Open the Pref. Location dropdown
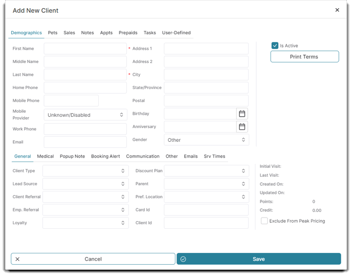 (206, 197)
